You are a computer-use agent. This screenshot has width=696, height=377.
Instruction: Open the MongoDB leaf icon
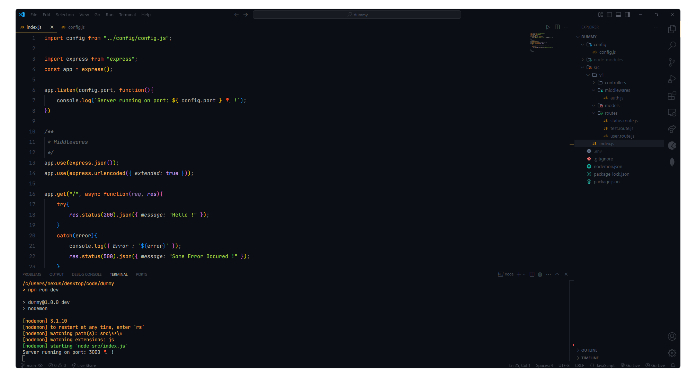coord(672,162)
